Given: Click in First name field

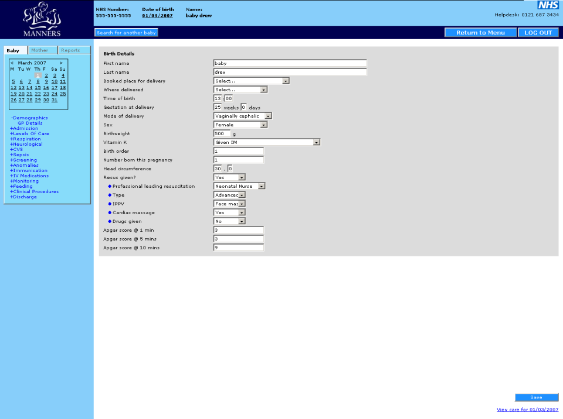Looking at the screenshot, I should click(290, 63).
